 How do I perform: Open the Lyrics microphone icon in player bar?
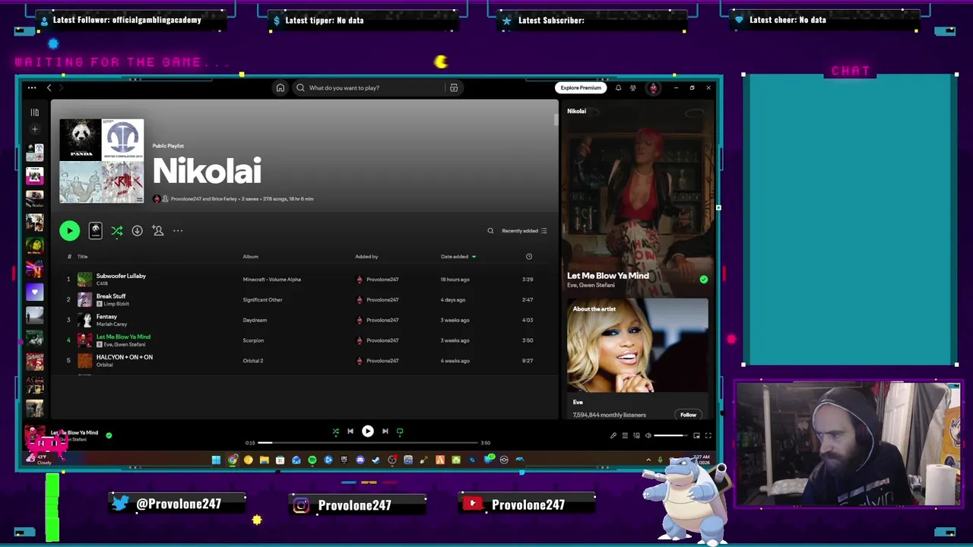pos(613,435)
